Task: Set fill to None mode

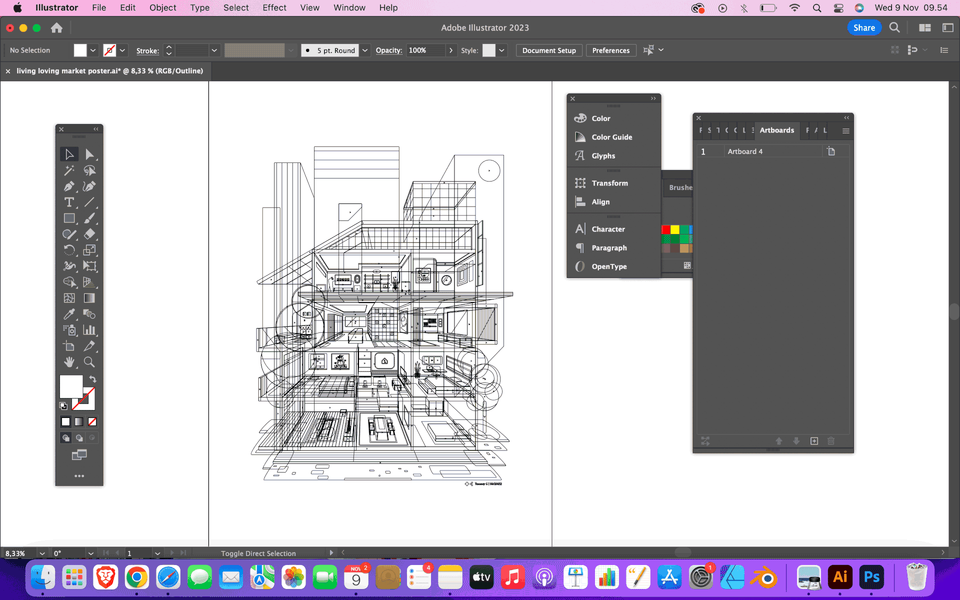Action: [92, 422]
